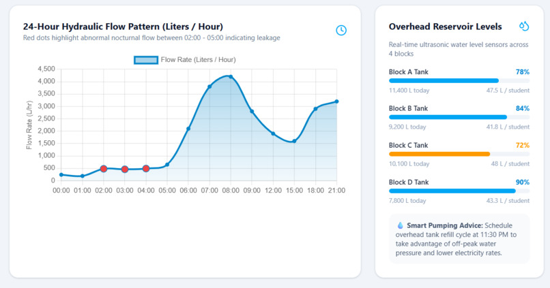Select the data point at 05:00
550x288 pixels.
coord(167,165)
